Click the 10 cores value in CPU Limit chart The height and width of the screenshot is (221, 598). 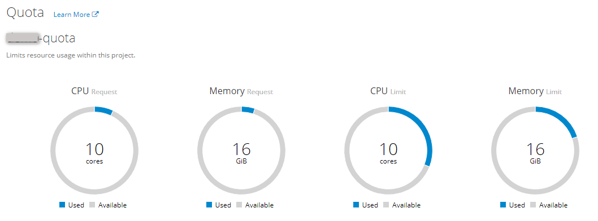[x=389, y=153]
